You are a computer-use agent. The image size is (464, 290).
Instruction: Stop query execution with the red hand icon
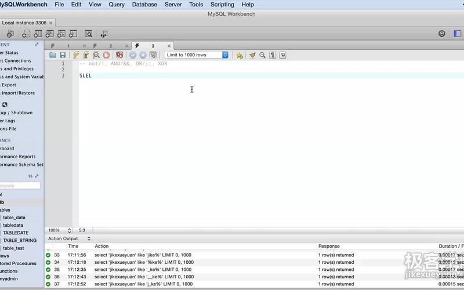[106, 55]
